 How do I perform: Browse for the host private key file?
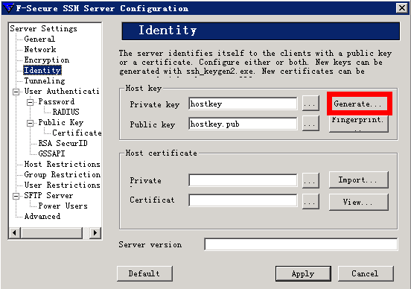click(x=310, y=103)
